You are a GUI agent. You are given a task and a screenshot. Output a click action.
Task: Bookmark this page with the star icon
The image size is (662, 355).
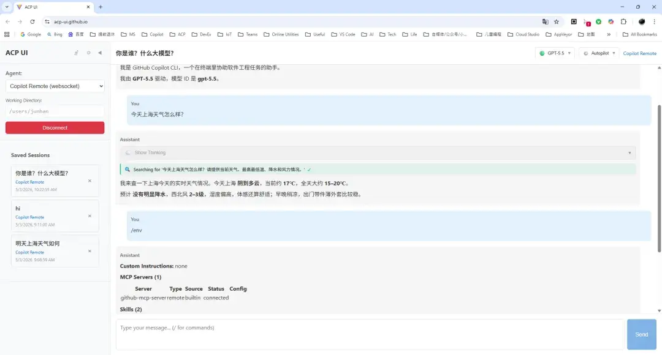pyautogui.click(x=557, y=21)
